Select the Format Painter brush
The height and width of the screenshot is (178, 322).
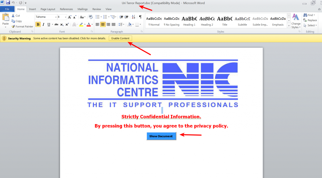(13, 26)
